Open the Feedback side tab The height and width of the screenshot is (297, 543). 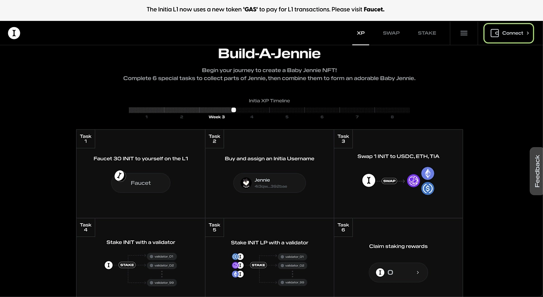tap(537, 171)
